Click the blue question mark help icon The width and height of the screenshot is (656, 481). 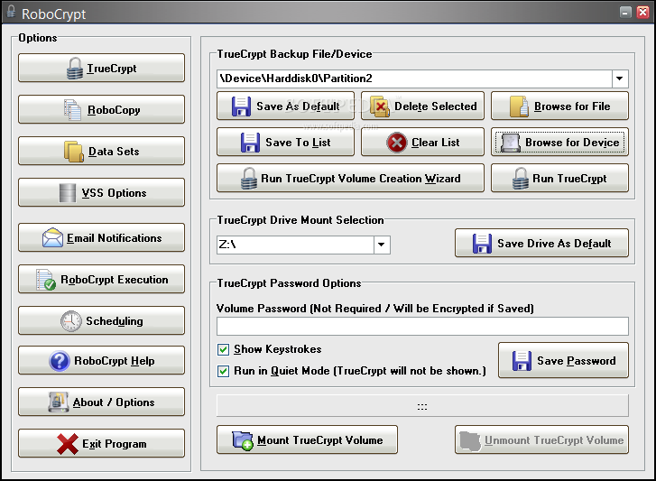click(x=60, y=361)
